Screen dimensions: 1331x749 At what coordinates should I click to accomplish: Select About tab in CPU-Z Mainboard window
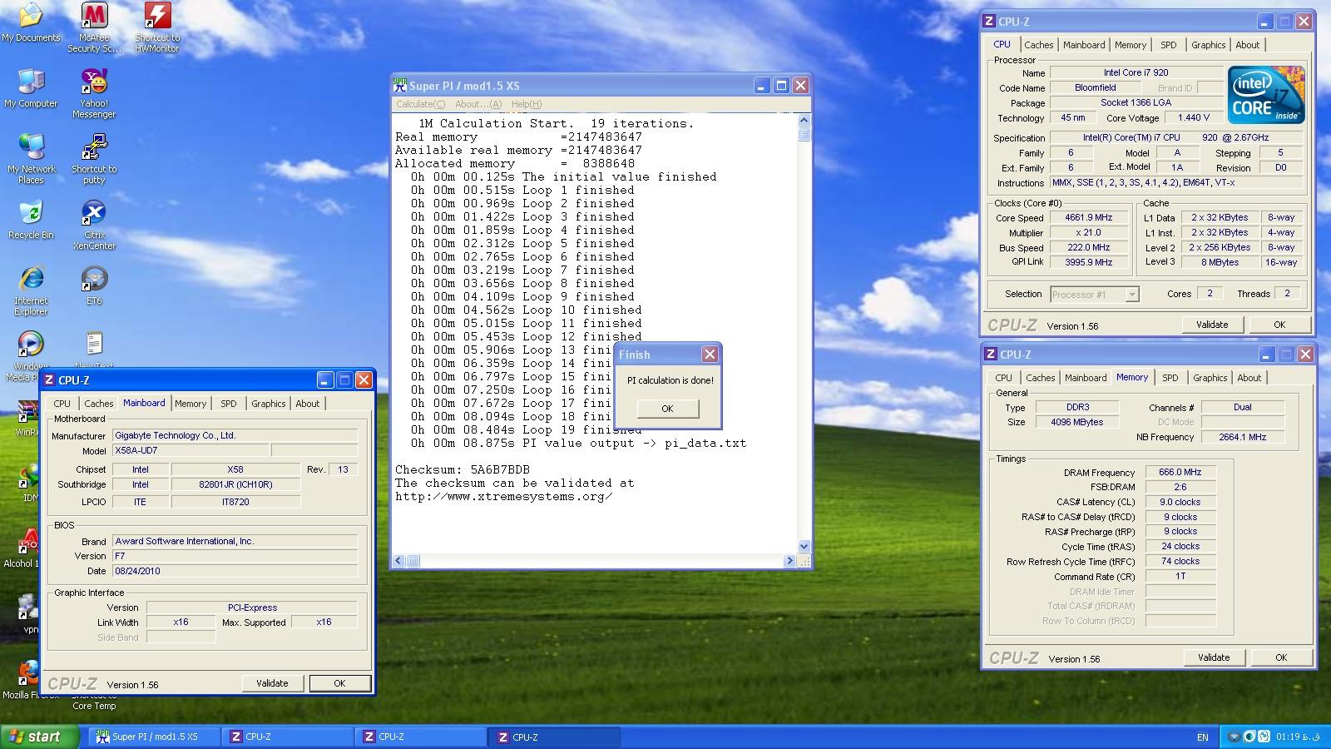pyautogui.click(x=307, y=404)
